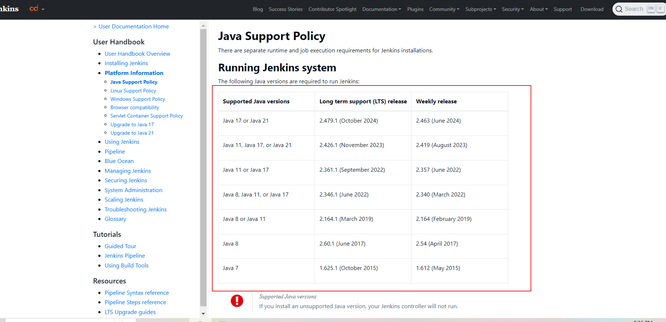The width and height of the screenshot is (666, 322).
Task: Select Java Support Policy in sidebar
Action: 134,82
